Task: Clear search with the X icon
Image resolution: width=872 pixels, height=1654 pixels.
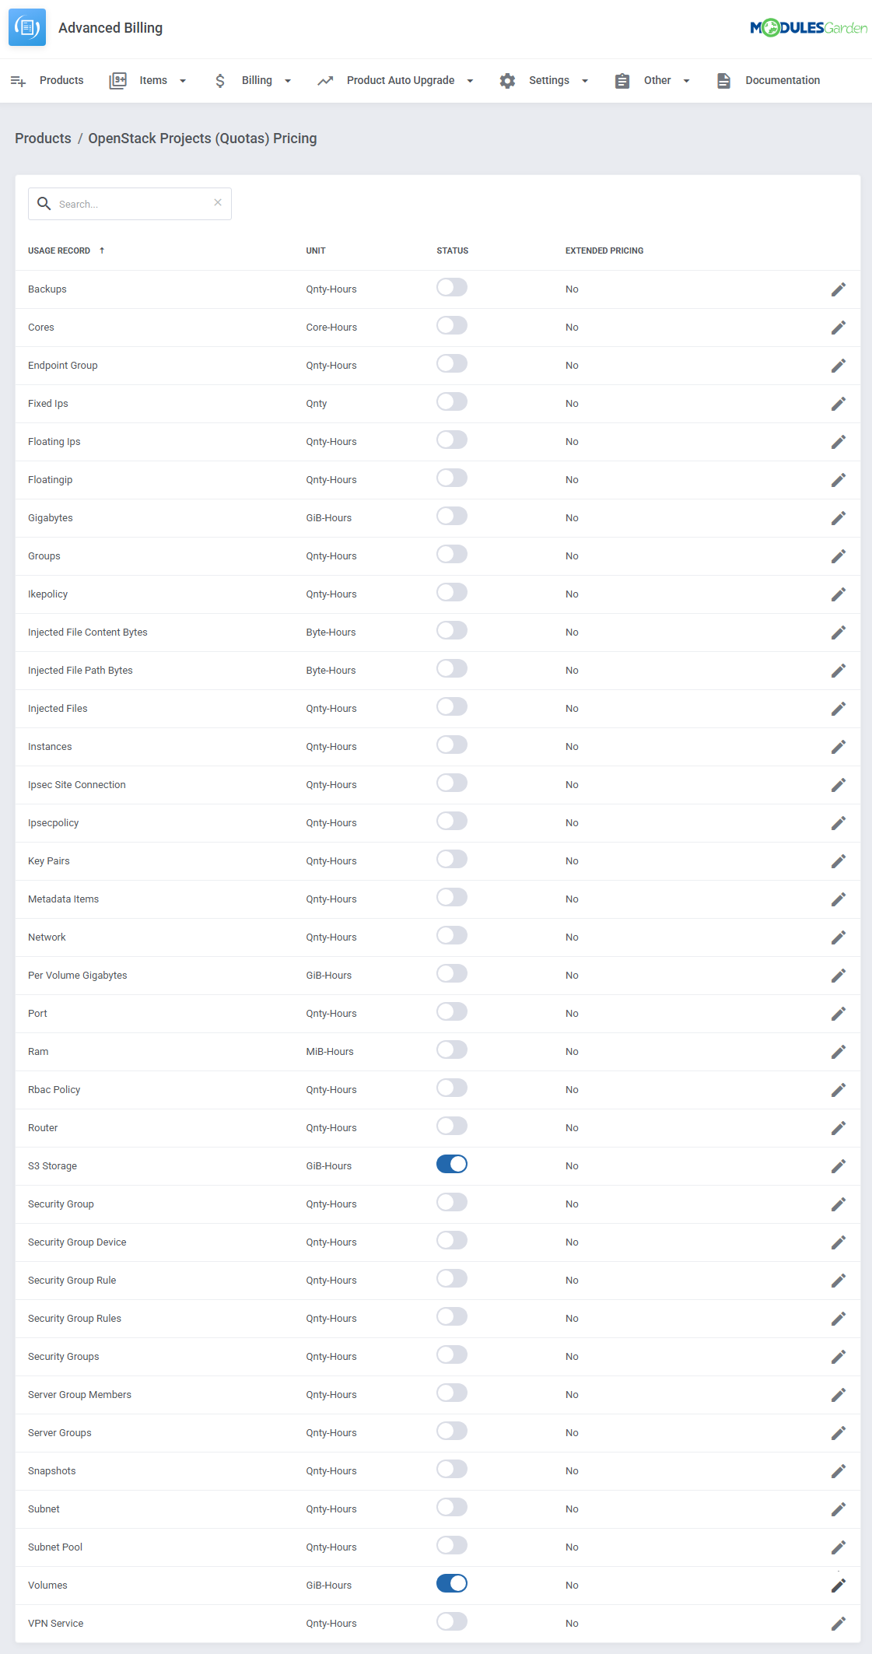Action: coord(218,202)
